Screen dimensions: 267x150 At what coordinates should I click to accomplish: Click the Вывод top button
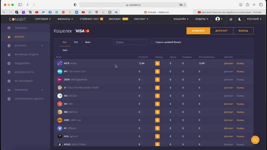click(x=243, y=31)
